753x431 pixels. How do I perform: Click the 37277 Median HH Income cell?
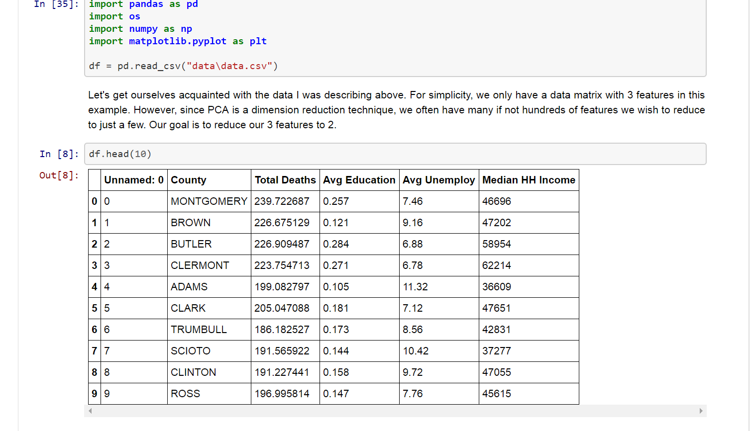point(529,351)
